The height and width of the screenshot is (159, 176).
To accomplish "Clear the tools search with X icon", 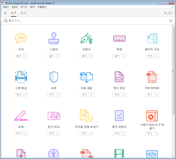I will (171, 21).
